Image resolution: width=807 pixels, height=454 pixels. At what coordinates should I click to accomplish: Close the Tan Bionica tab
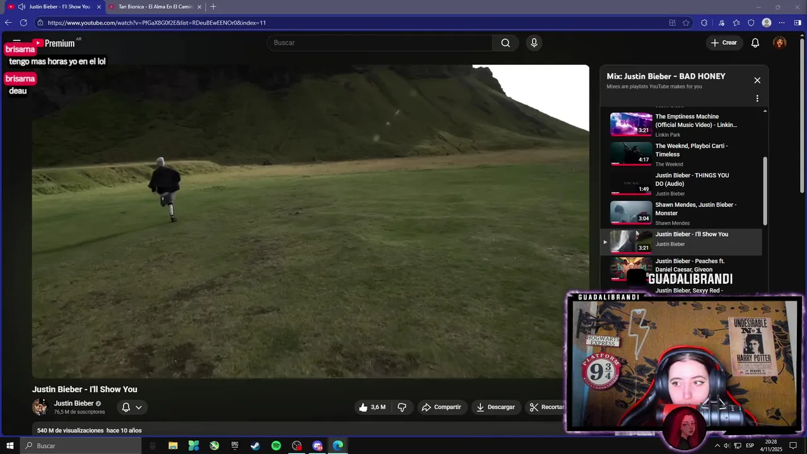[x=199, y=6]
